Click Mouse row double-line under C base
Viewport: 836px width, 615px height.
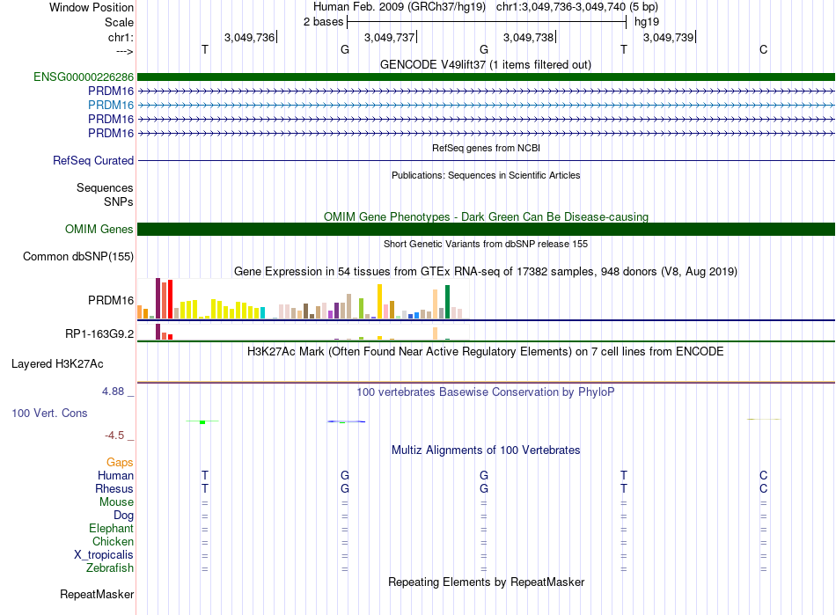tap(764, 502)
